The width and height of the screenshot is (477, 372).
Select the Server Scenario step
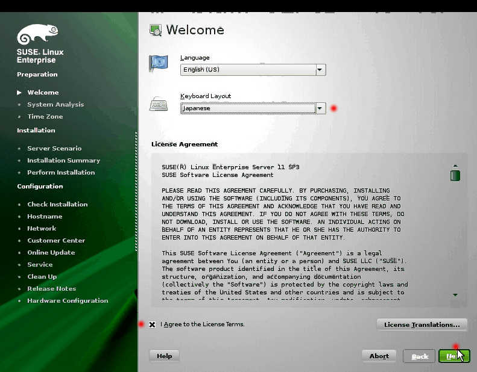54,149
